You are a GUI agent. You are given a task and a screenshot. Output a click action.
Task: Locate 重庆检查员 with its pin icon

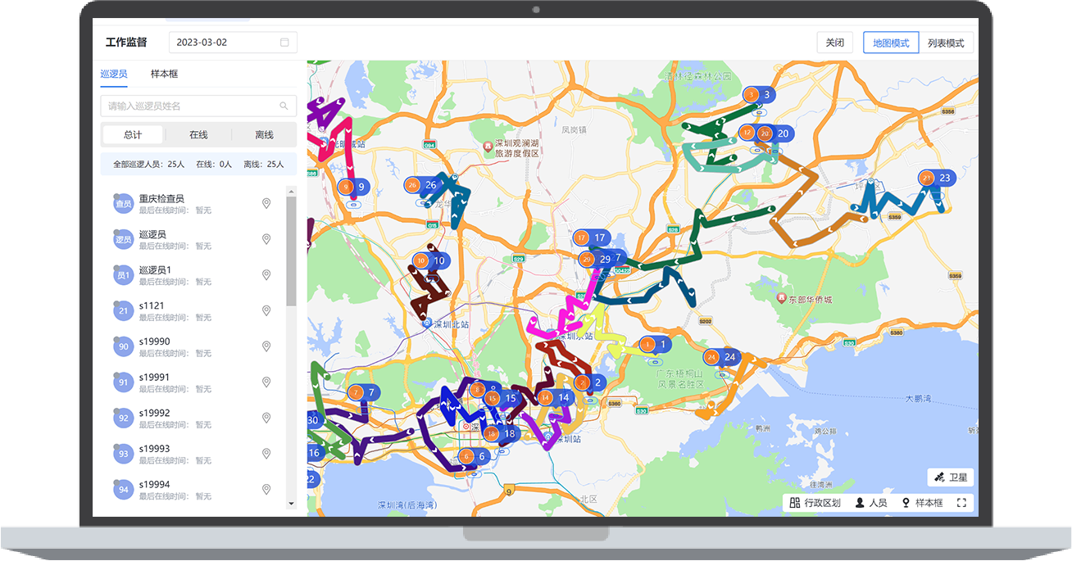coord(266,204)
